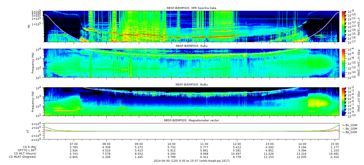Click the HFR Spectra Data color bar
The width and height of the screenshot is (364, 165).
point(344,26)
